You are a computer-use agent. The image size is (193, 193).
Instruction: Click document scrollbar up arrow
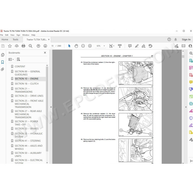pyautogui.click(x=183, y=51)
